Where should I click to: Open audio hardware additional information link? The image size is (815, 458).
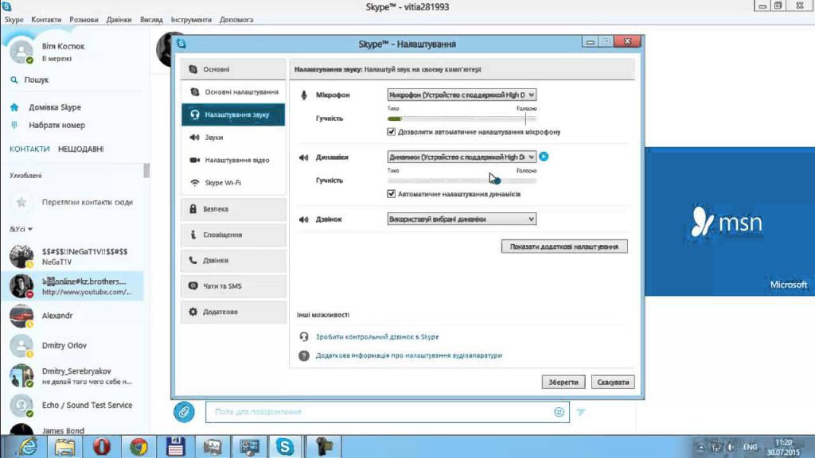coord(409,355)
